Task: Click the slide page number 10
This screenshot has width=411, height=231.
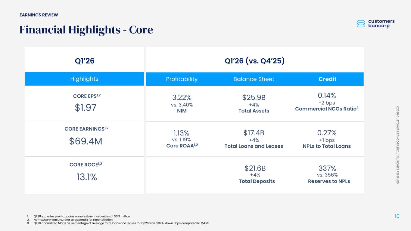Action: pyautogui.click(x=397, y=216)
